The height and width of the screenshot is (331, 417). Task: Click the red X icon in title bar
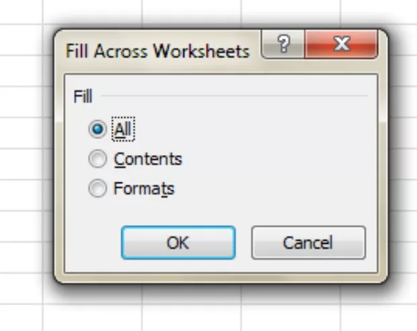[x=341, y=45]
